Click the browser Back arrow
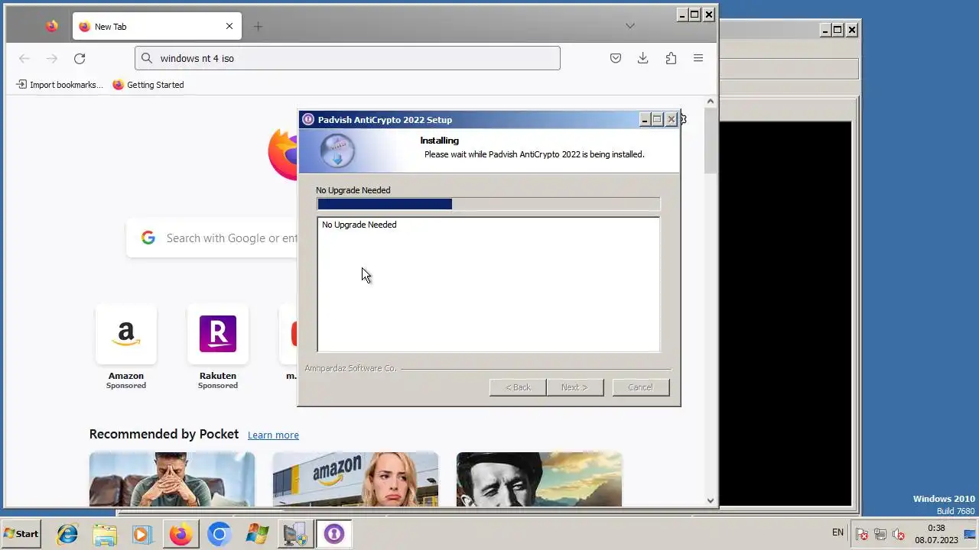 [x=24, y=58]
